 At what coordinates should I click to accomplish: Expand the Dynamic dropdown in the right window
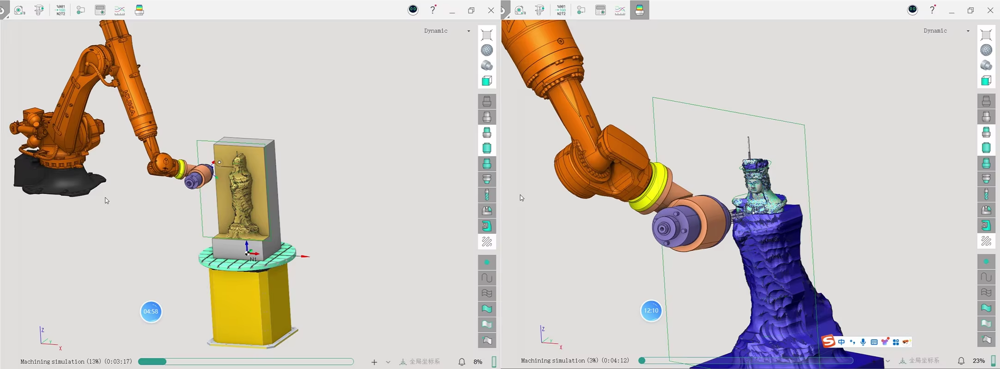[968, 31]
